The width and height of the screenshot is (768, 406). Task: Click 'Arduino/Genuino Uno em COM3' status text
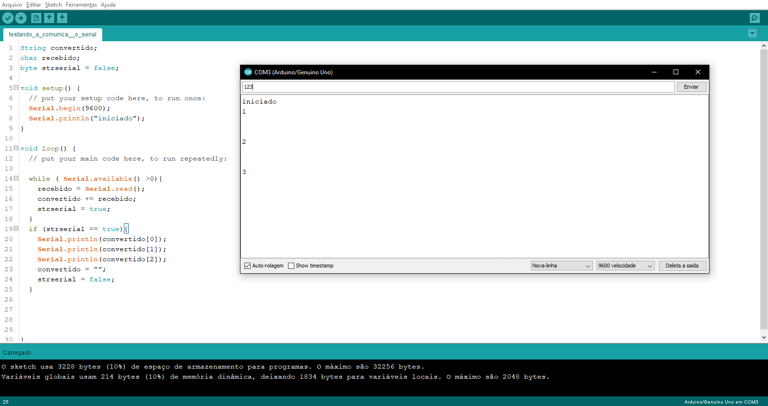[721, 402]
